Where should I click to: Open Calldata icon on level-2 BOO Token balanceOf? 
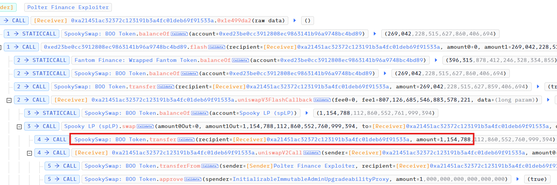tap(190, 73)
